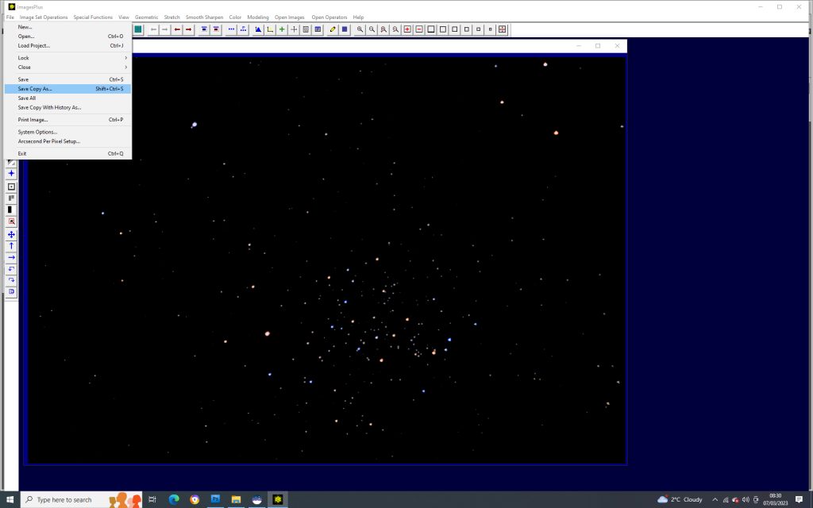813x508 pixels.
Task: Open System Options... from File menu
Action: [68, 133]
